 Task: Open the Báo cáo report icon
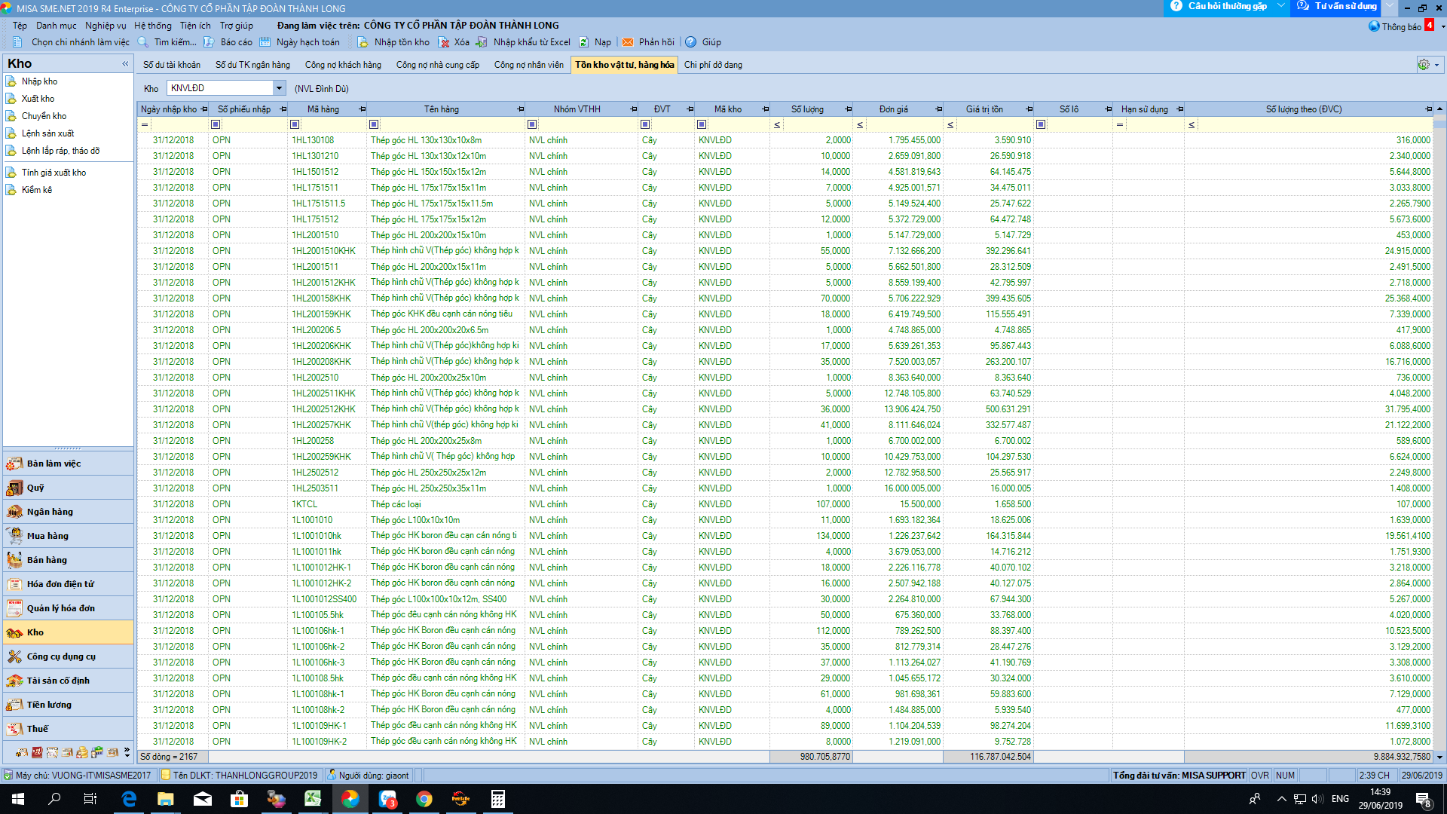click(x=209, y=42)
